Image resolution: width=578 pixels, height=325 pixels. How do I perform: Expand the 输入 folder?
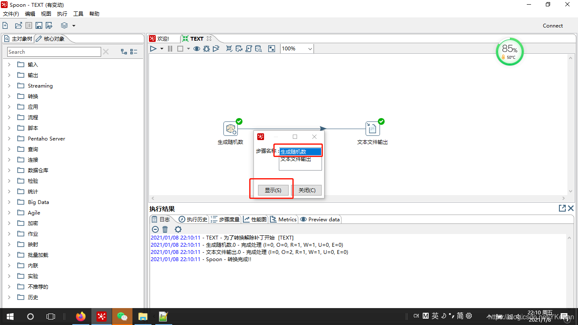tap(9, 64)
